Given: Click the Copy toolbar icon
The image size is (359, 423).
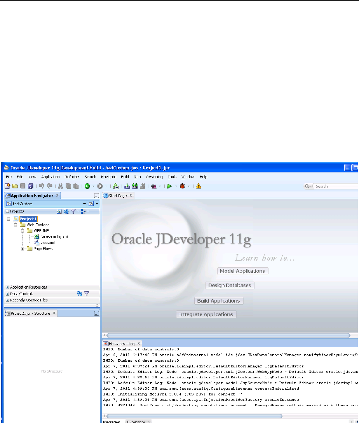Looking at the screenshot, I should pyautogui.click(x=68, y=186).
